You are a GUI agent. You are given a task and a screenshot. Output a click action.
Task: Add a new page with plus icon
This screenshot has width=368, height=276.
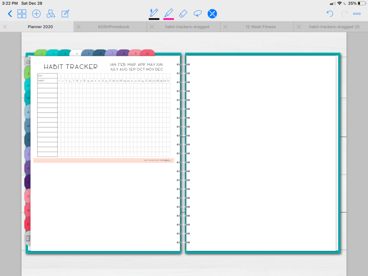36,14
